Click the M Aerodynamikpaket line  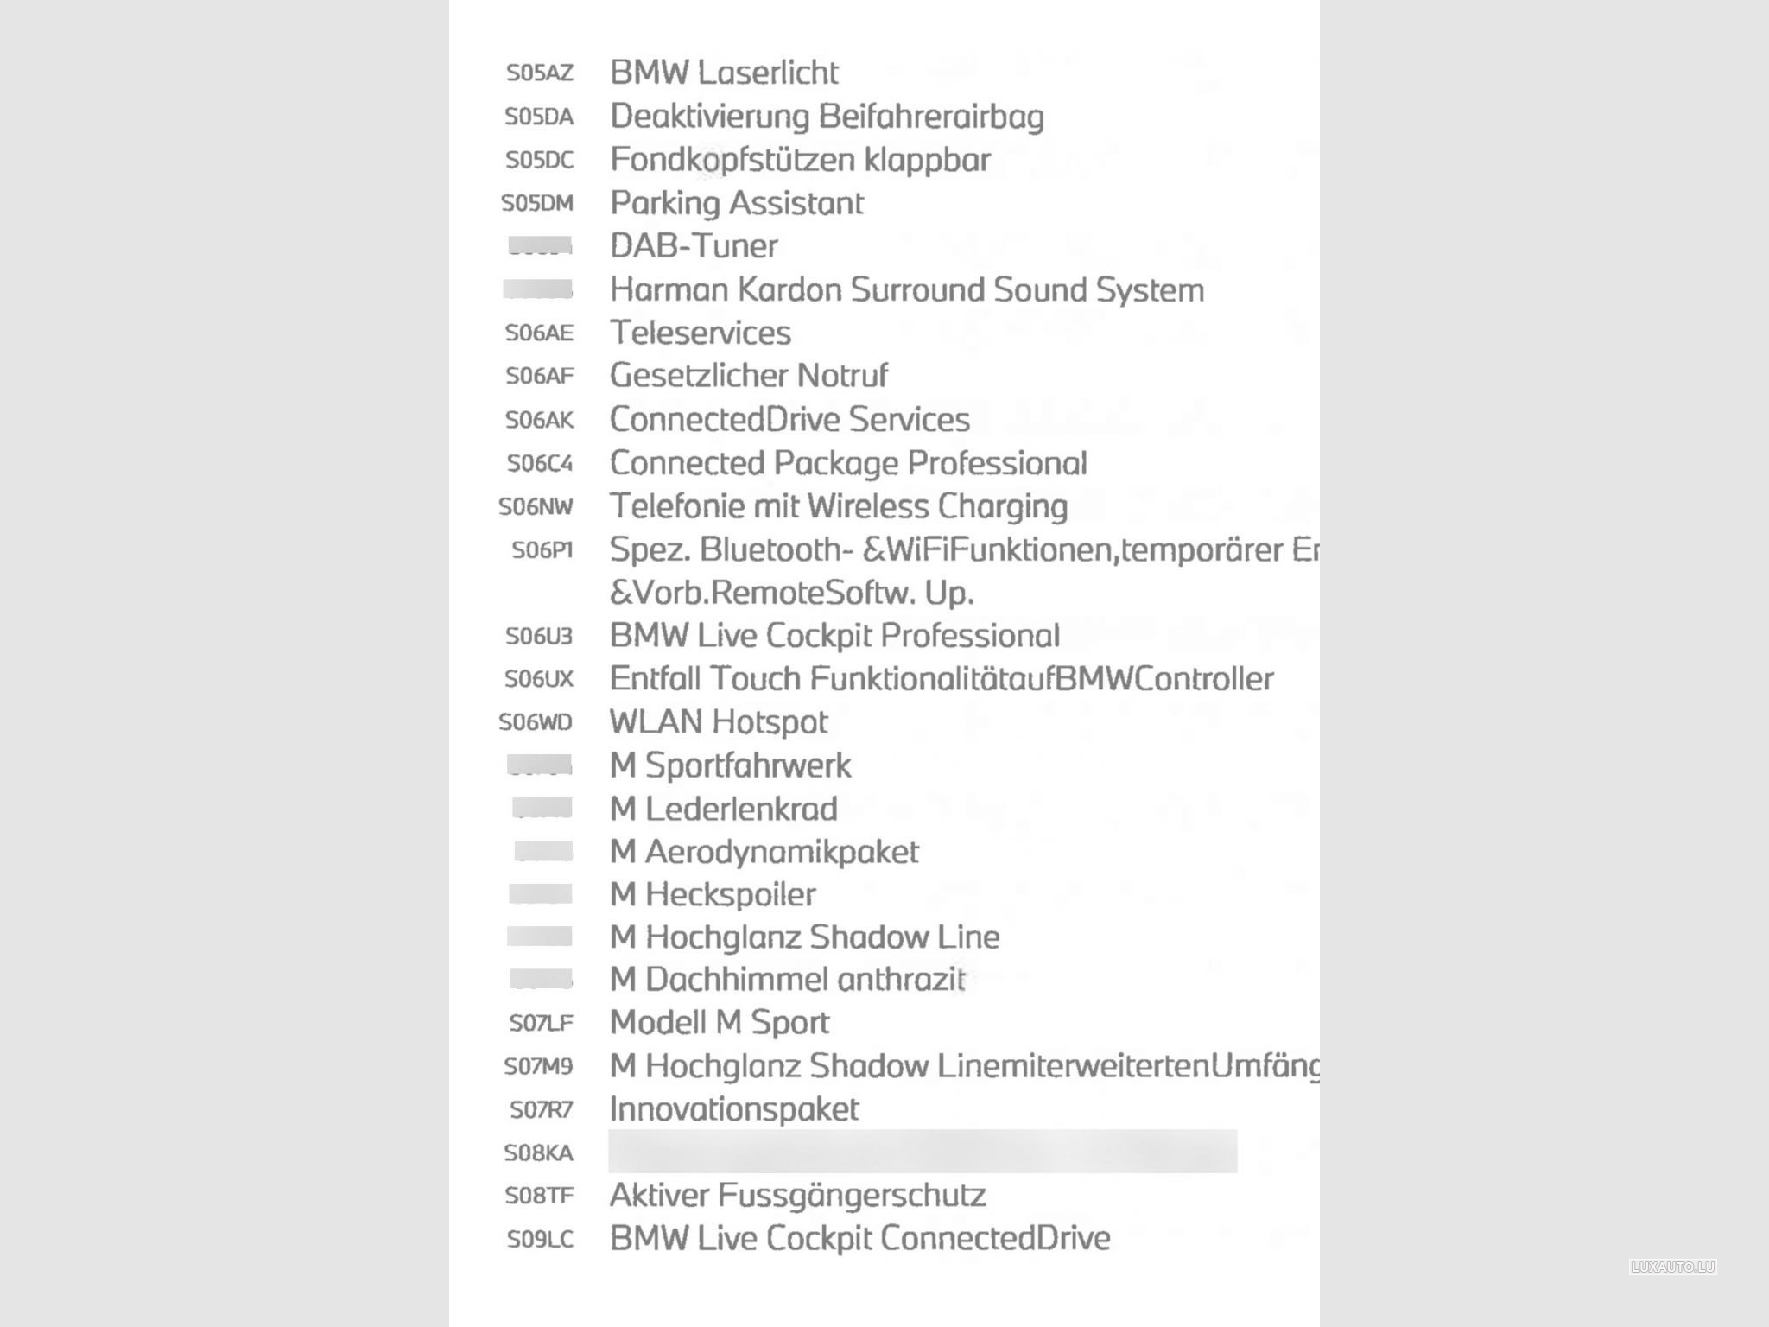pos(764,852)
